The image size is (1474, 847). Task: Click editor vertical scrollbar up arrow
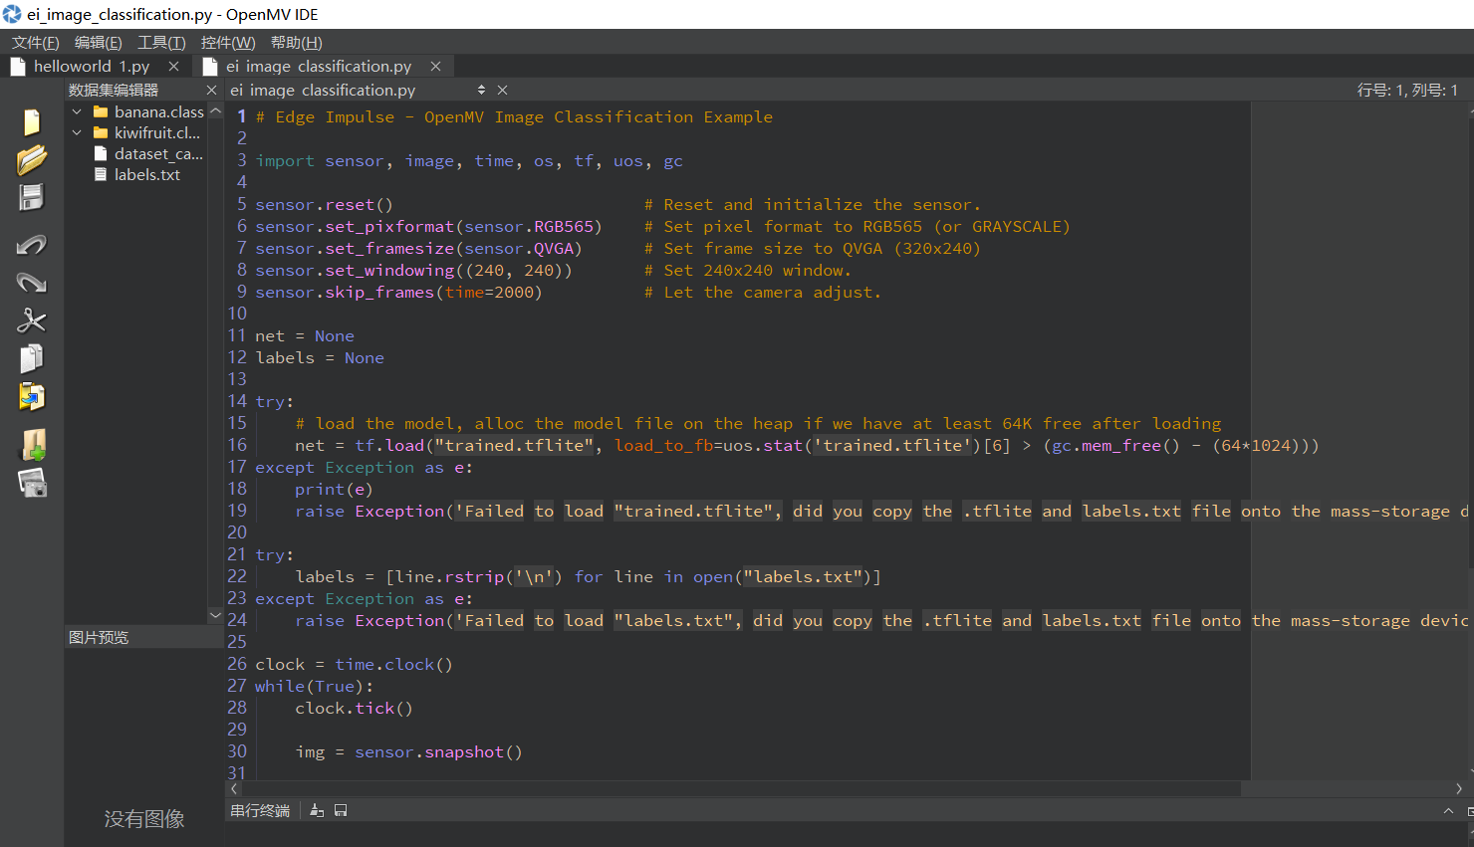(1470, 110)
